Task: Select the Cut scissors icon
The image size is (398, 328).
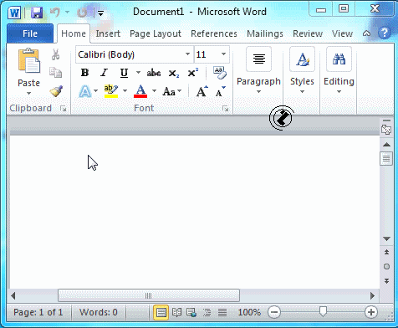Action: [55, 54]
